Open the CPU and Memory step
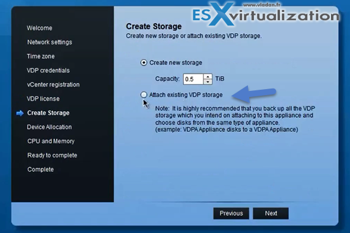The width and height of the screenshot is (350, 233). coord(51,141)
